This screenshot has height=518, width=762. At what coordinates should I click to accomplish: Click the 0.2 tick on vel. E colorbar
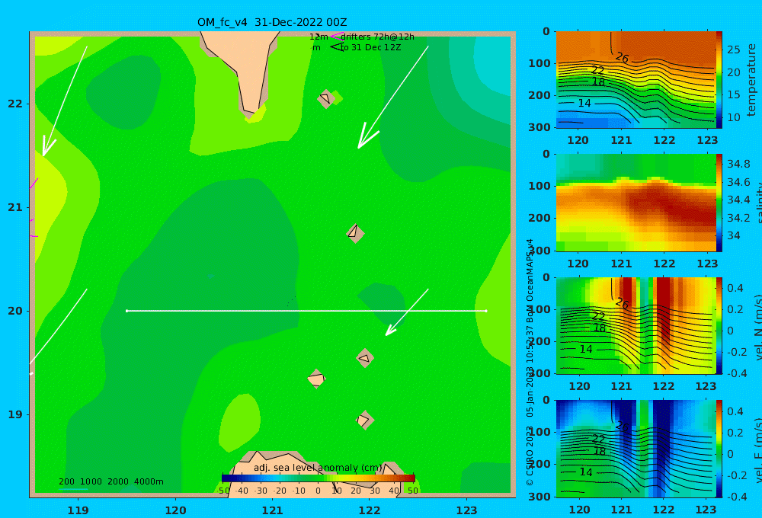[x=737, y=433]
